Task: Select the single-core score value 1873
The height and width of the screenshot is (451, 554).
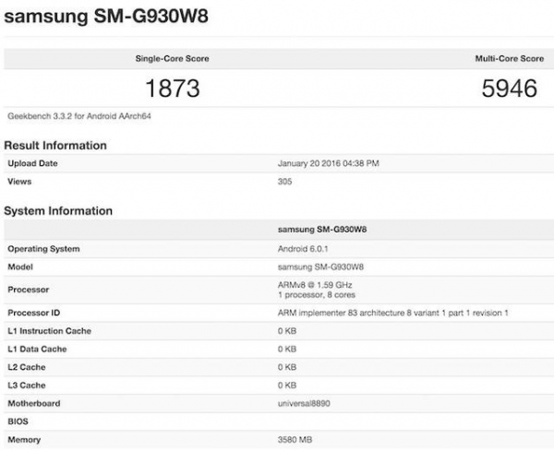Action: tap(173, 89)
